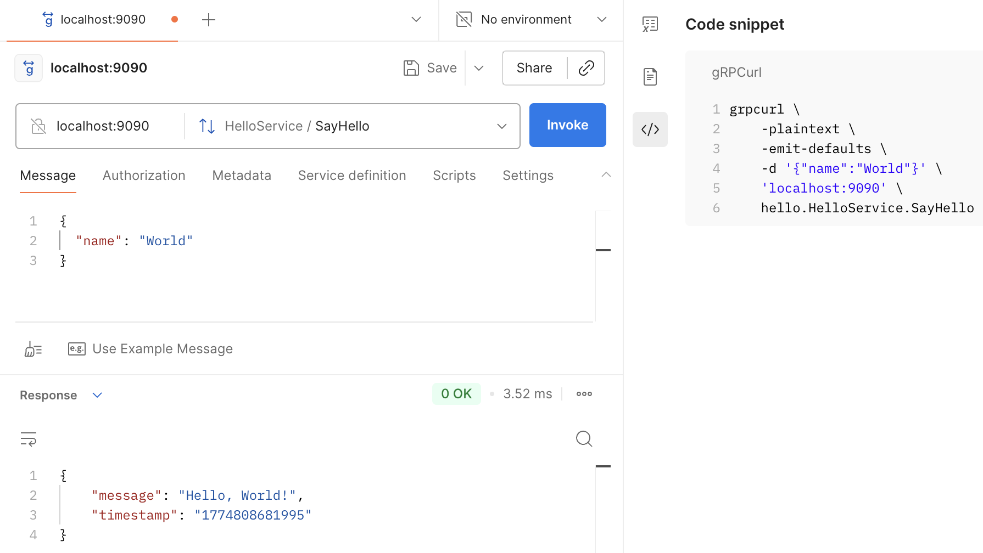Screen dimensions: 983x553
Task: Click the beautify message broom icon
Action: (x=33, y=349)
